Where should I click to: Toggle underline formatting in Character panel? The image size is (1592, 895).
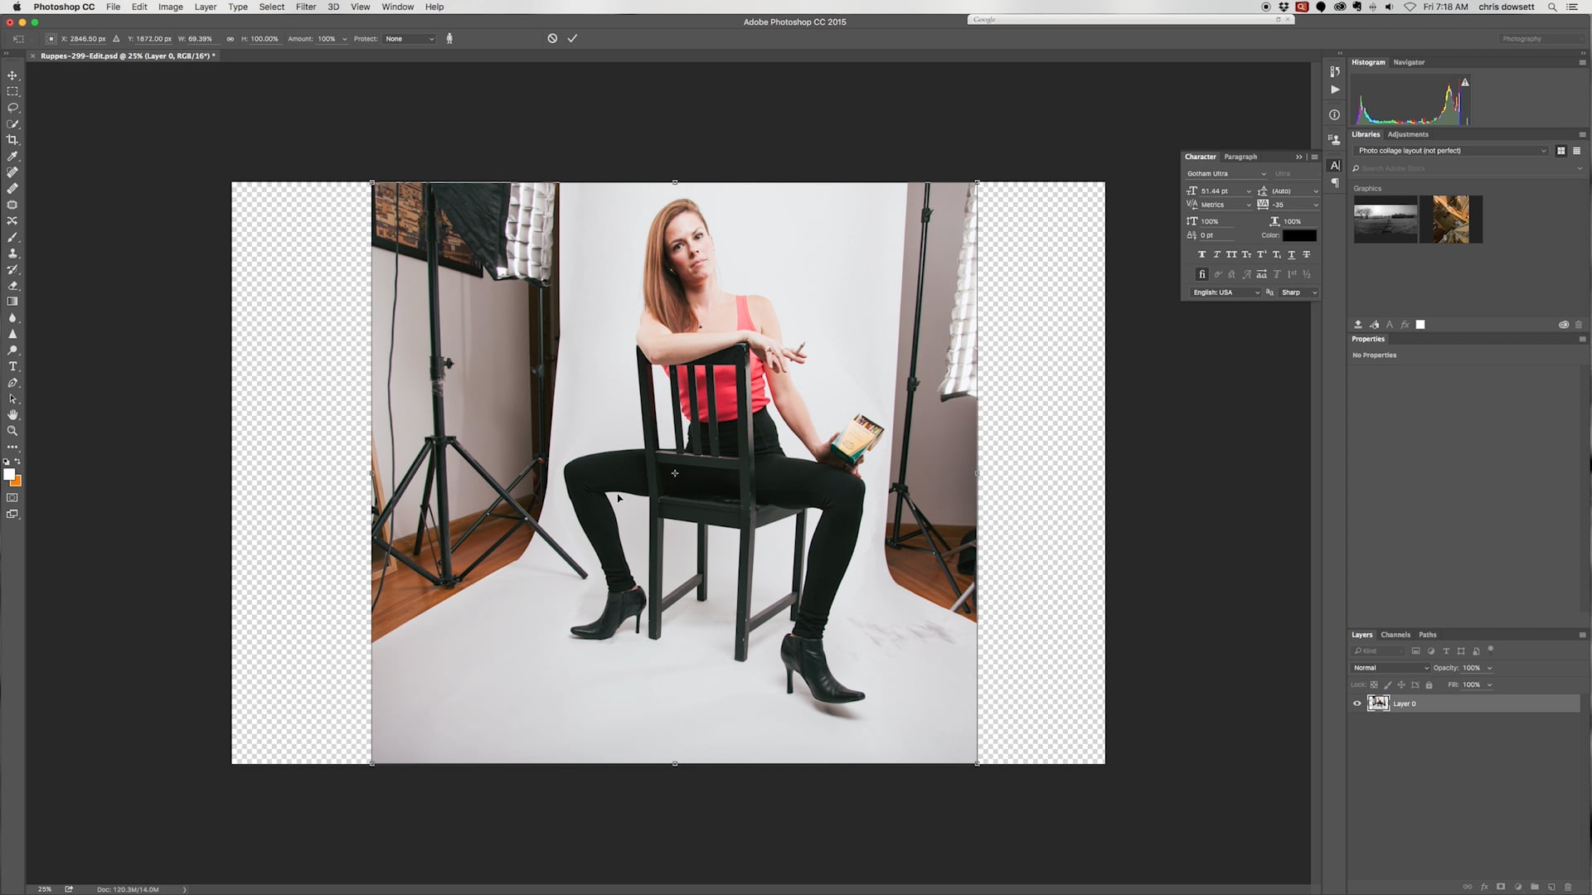[1292, 254]
